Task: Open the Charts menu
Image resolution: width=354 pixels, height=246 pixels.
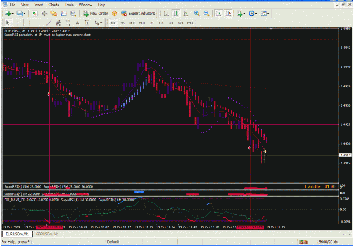Action: click(53, 5)
